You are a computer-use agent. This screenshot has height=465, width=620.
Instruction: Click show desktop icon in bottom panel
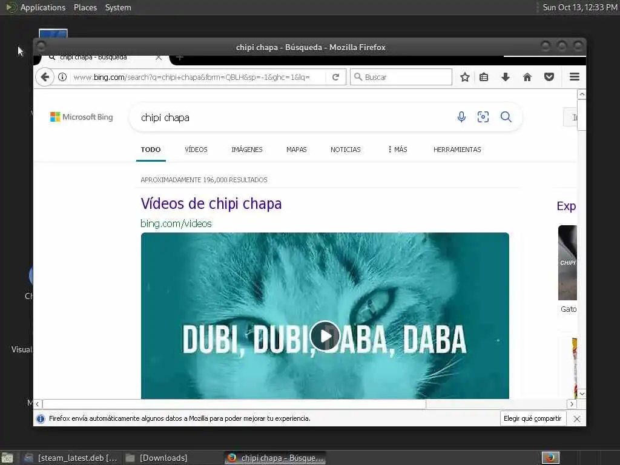click(x=7, y=458)
